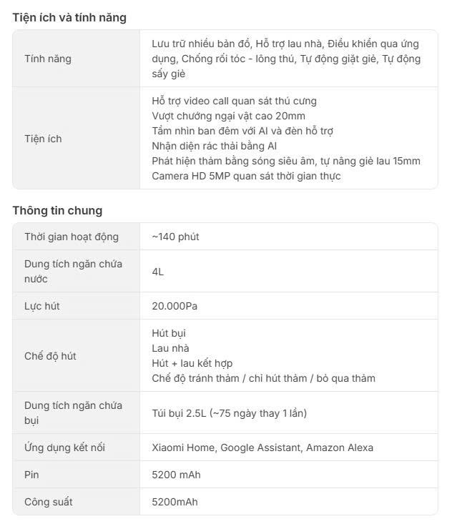Screen dimensions: 452x524
Task: Click 'Nhận diện rác thải bằng AI' line
Action: (x=215, y=146)
